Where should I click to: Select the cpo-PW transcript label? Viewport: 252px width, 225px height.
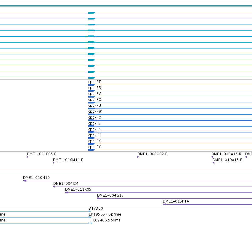coord(95,111)
